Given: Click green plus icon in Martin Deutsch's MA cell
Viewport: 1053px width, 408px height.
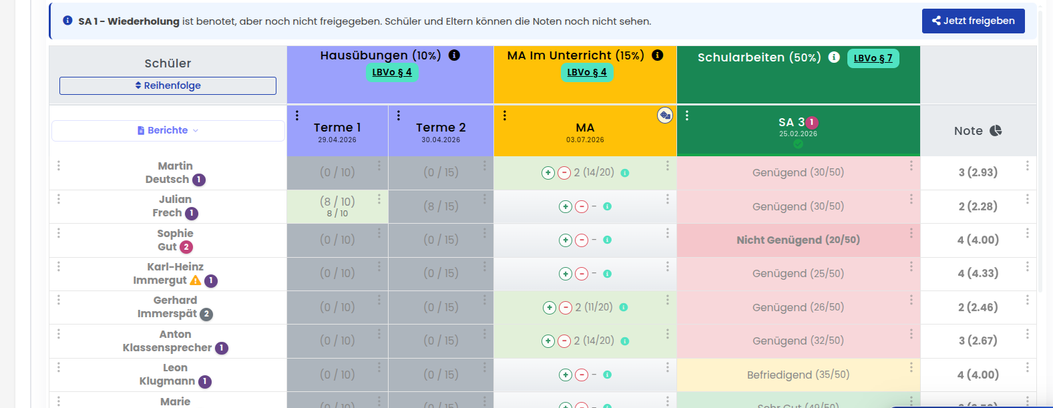Looking at the screenshot, I should 548,173.
